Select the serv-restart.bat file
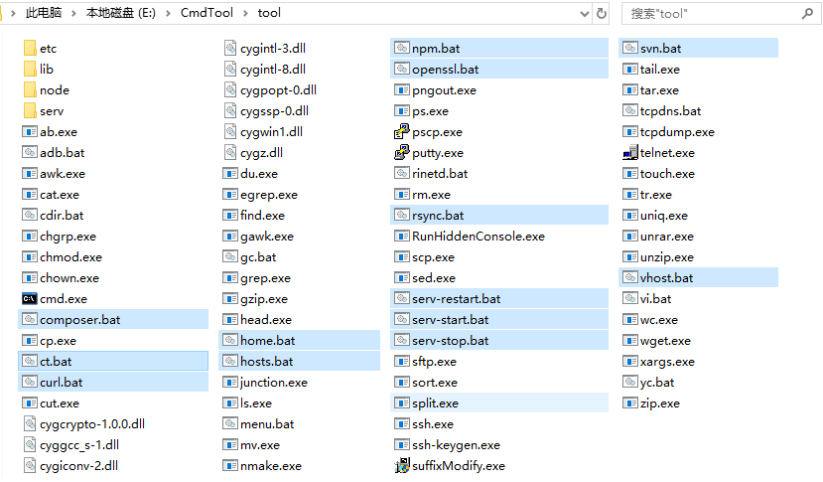This screenshot has height=482, width=823. [x=456, y=299]
